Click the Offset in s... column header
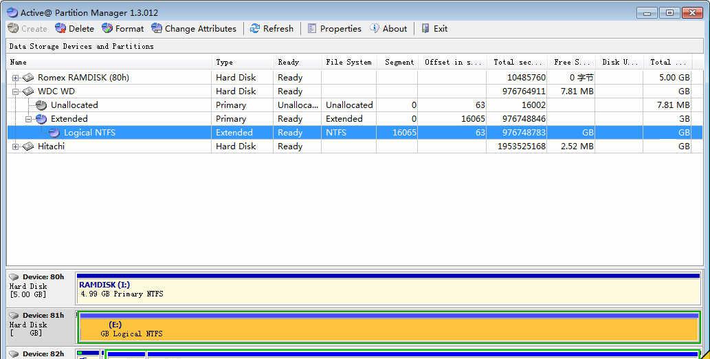This screenshot has width=710, height=359. 452,62
